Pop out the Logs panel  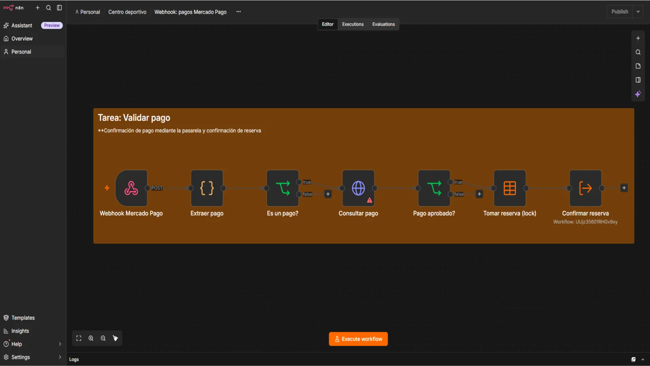[x=633, y=360]
